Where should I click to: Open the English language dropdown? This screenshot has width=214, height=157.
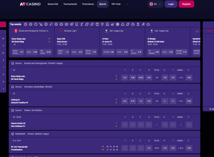coord(156,4)
